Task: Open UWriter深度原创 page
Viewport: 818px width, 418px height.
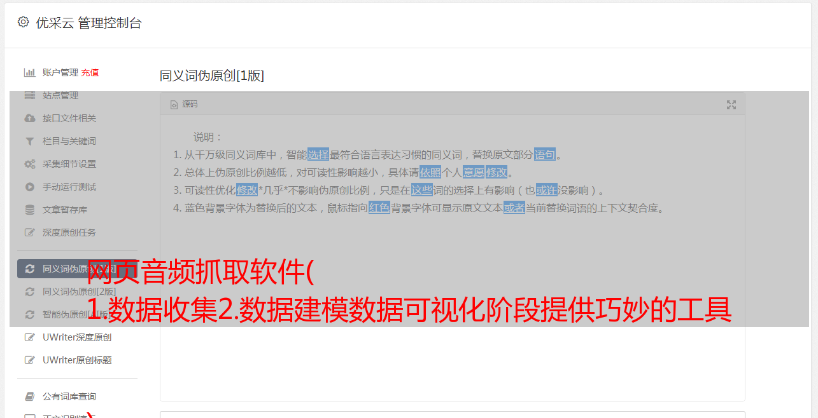Action: coord(77,337)
